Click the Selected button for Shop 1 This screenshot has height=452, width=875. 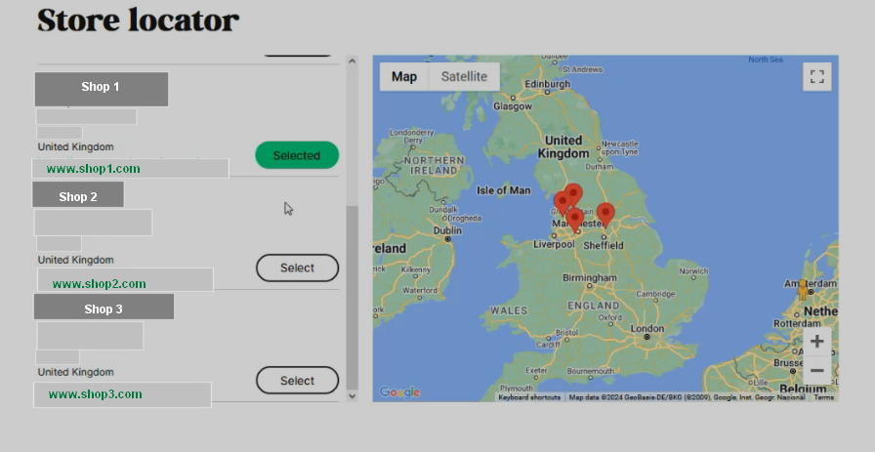pyautogui.click(x=297, y=155)
